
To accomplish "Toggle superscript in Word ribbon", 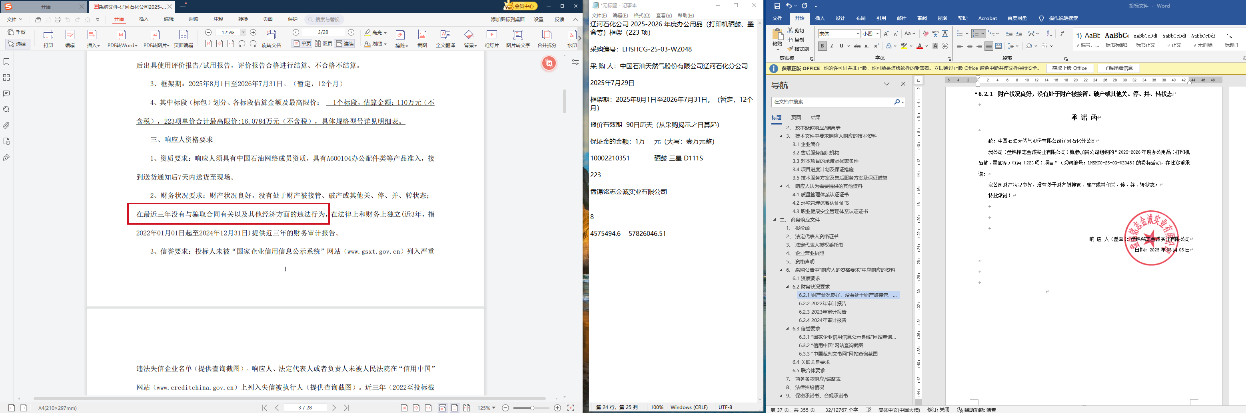I will click(876, 46).
